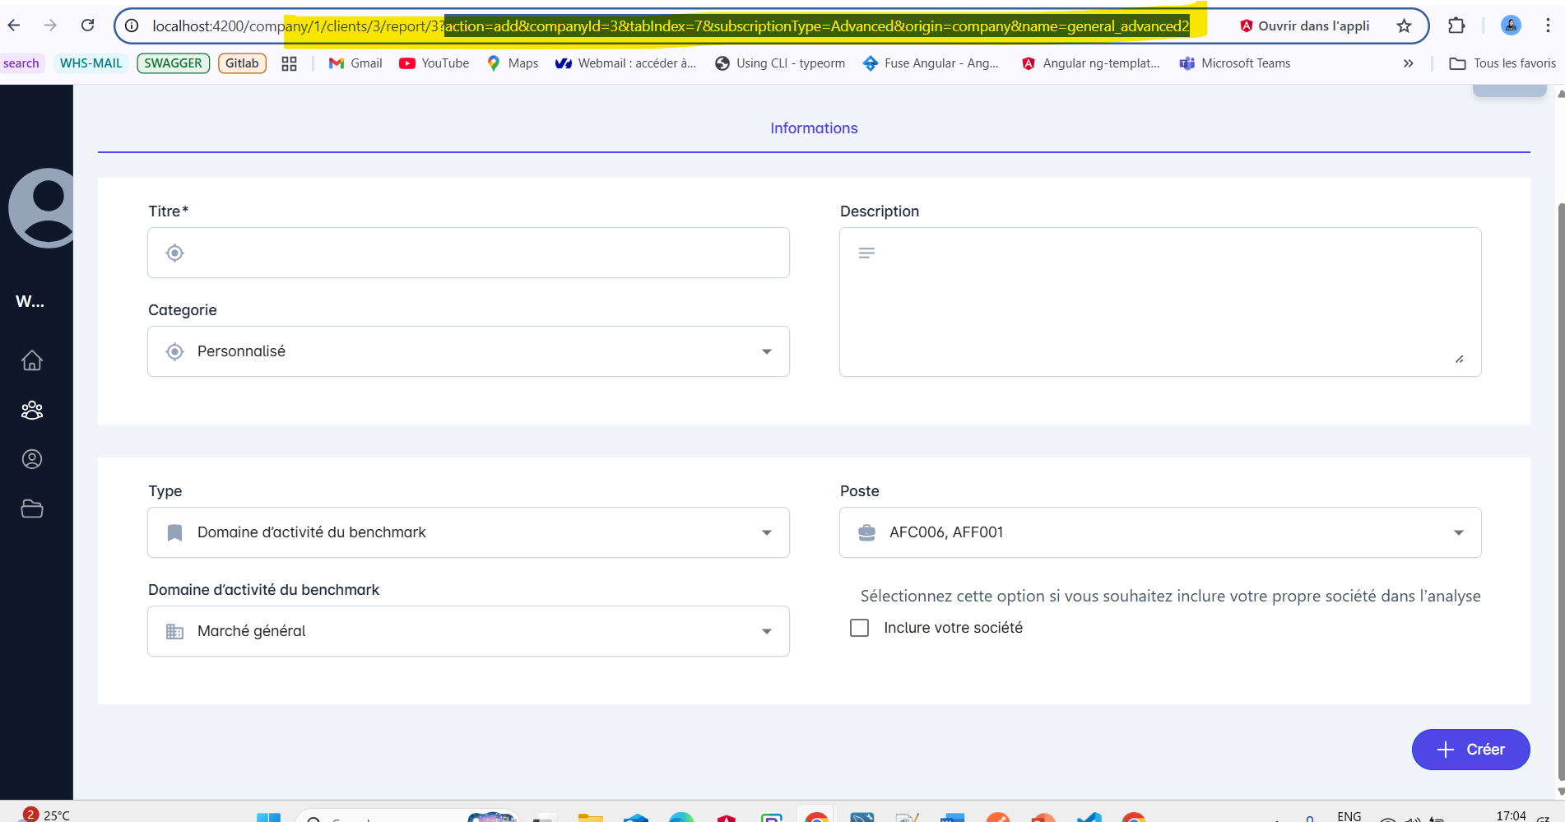Screen dimensions: 1565x822
Task: Open the bookmarks apps grid icon
Action: 289,63
